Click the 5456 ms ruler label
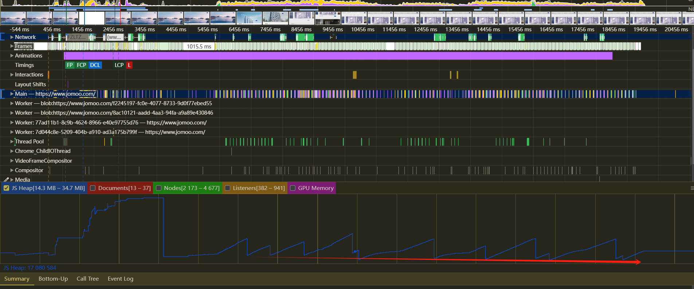Screen dimensions: 694x289 pos(208,29)
